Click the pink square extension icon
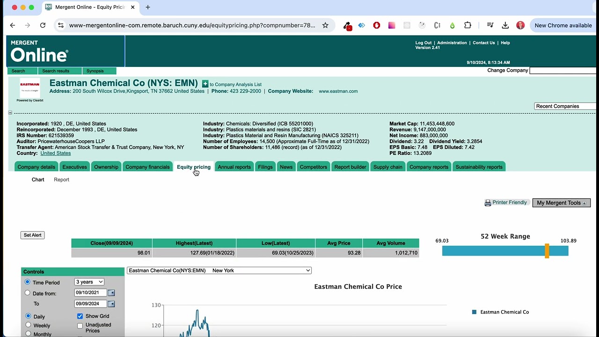 [x=392, y=25]
